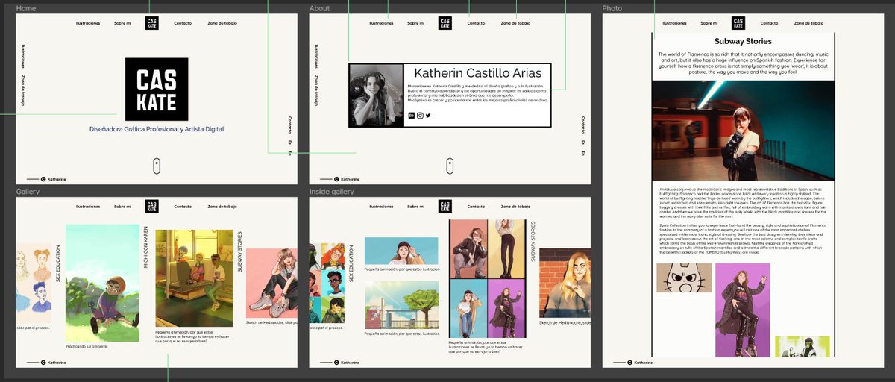This screenshot has height=382, width=895.
Task: Select the four-panel fashion collage in Inside gallery
Action: [488, 279]
